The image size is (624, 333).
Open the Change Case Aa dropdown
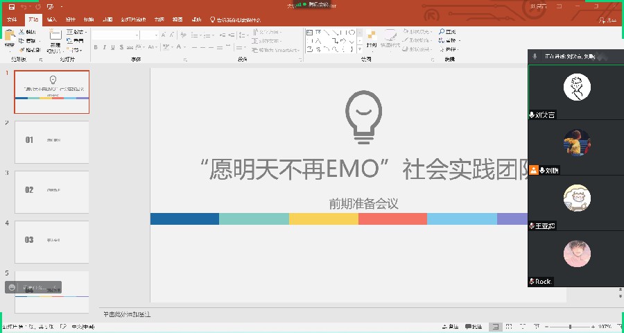[x=153, y=47]
